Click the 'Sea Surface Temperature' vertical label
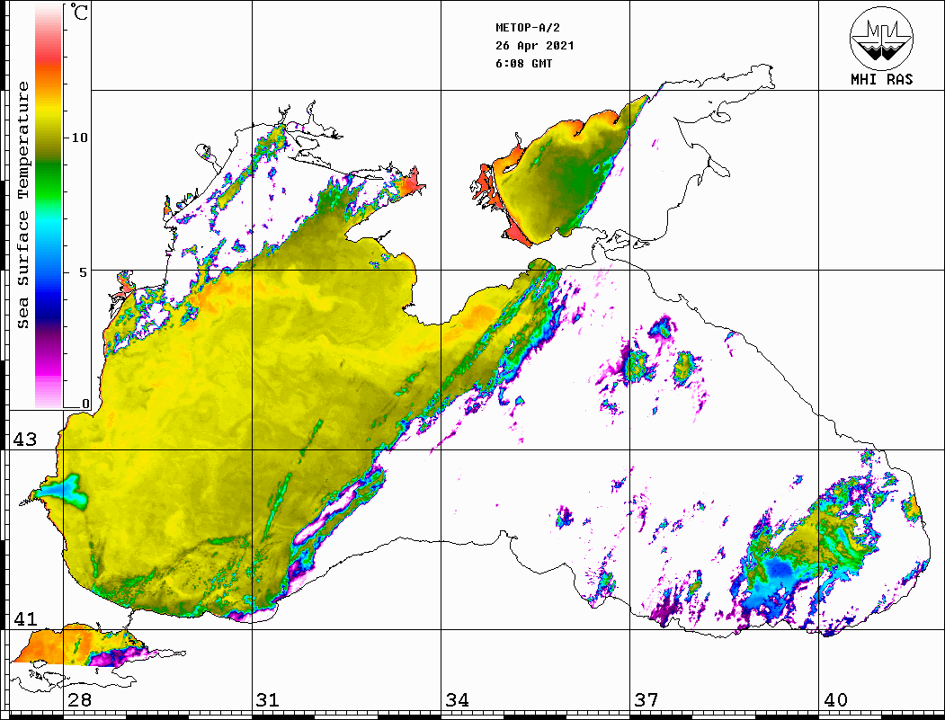This screenshot has height=720, width=945. click(x=22, y=205)
